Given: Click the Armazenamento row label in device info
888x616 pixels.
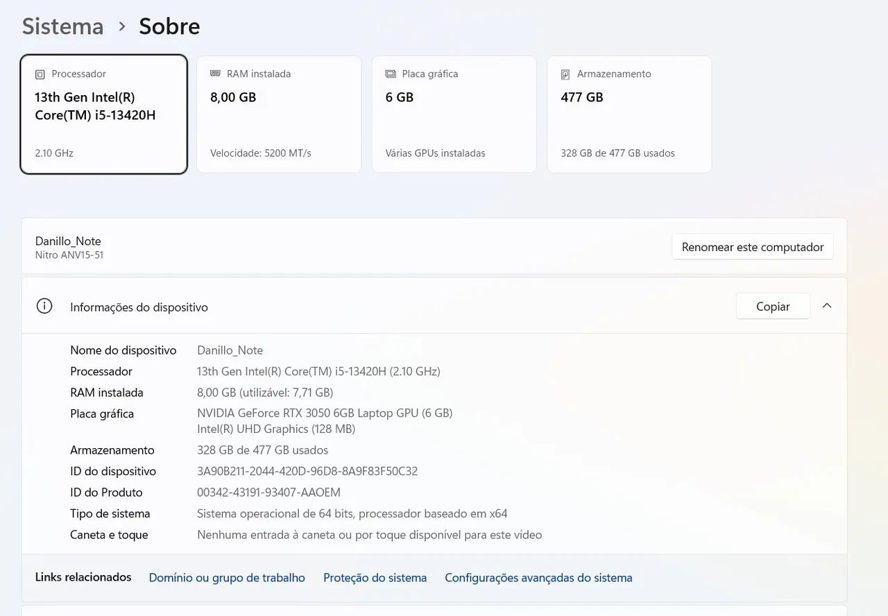Looking at the screenshot, I should point(112,451).
